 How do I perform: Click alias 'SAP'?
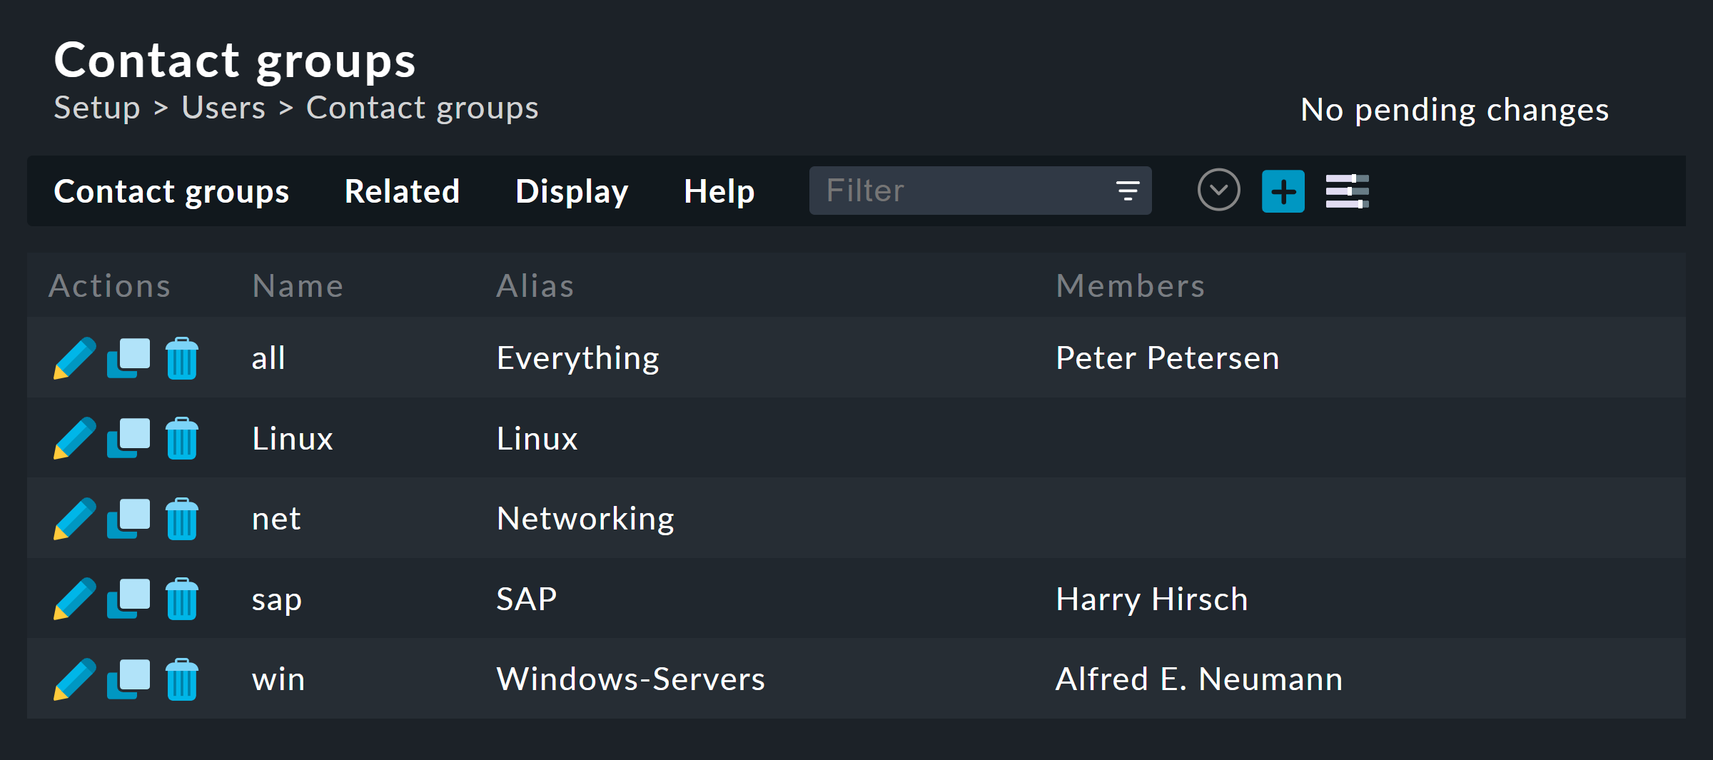pyautogui.click(x=527, y=599)
